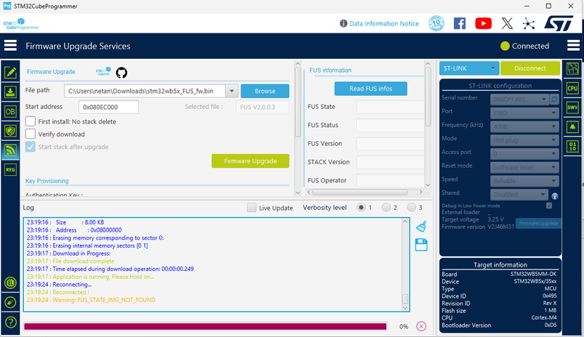Open the Access port dropdown
This screenshot has width=584, height=337.
coord(524,154)
